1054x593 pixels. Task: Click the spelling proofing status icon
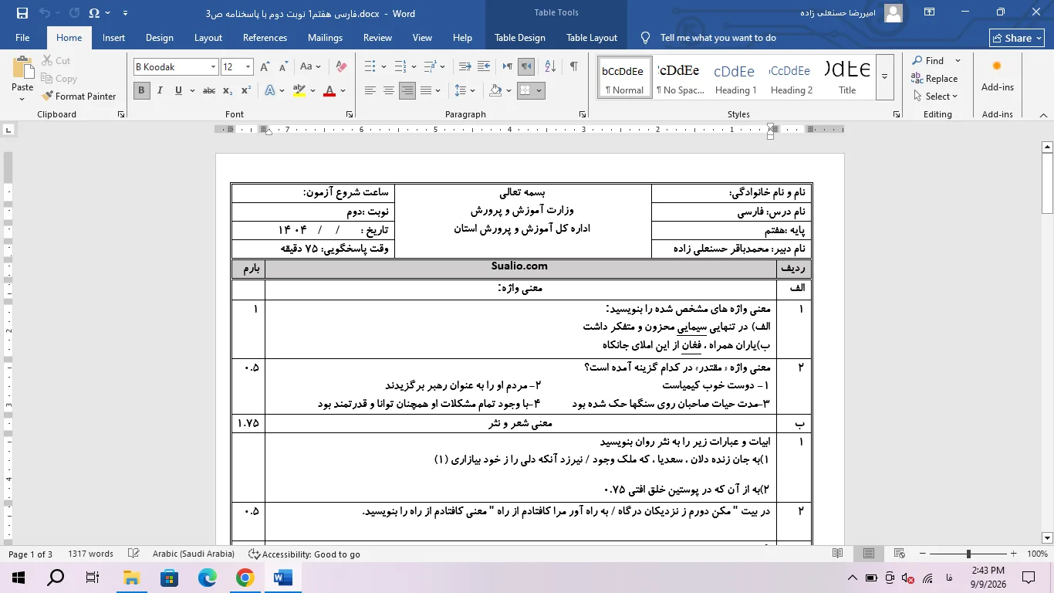pyautogui.click(x=133, y=554)
